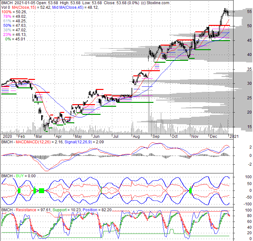
Task: Open the (c) Stoxline.com credit text
Action: (x=155, y=3)
